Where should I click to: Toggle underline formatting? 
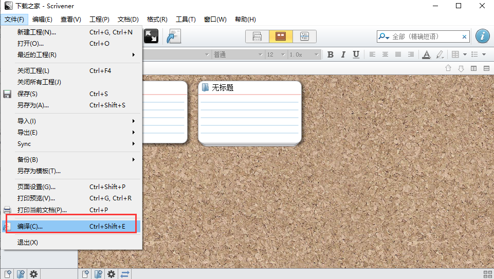click(x=356, y=54)
